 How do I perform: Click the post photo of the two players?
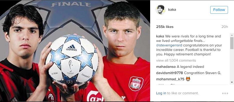(x=75, y=51)
